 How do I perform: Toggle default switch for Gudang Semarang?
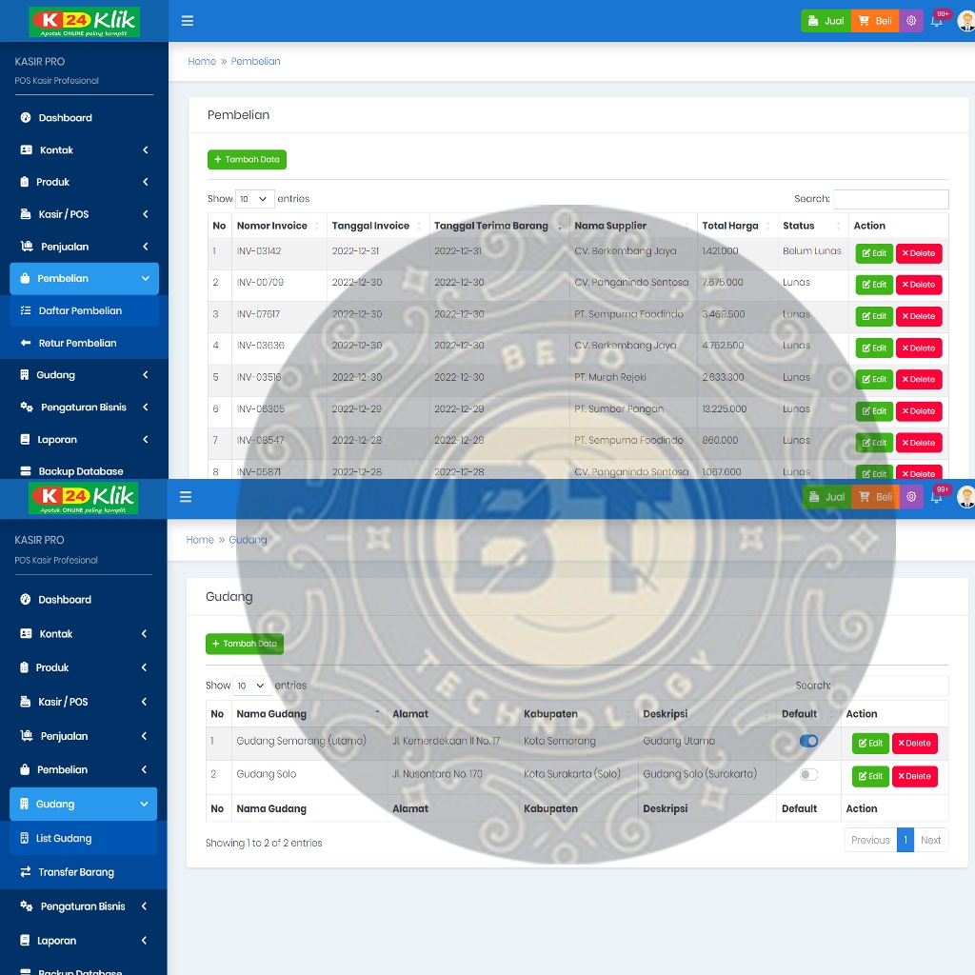pos(808,741)
